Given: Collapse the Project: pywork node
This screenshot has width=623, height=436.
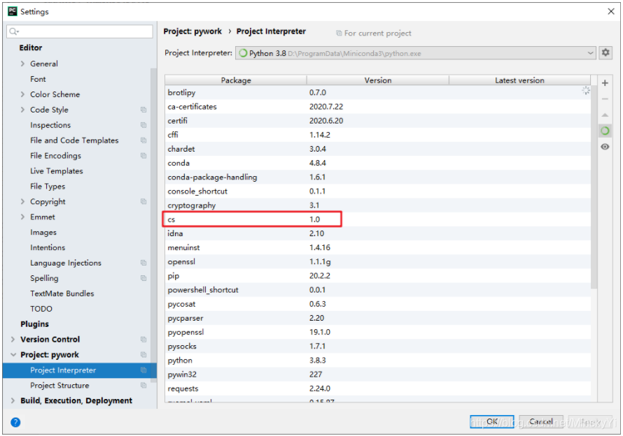Looking at the screenshot, I should coord(13,355).
